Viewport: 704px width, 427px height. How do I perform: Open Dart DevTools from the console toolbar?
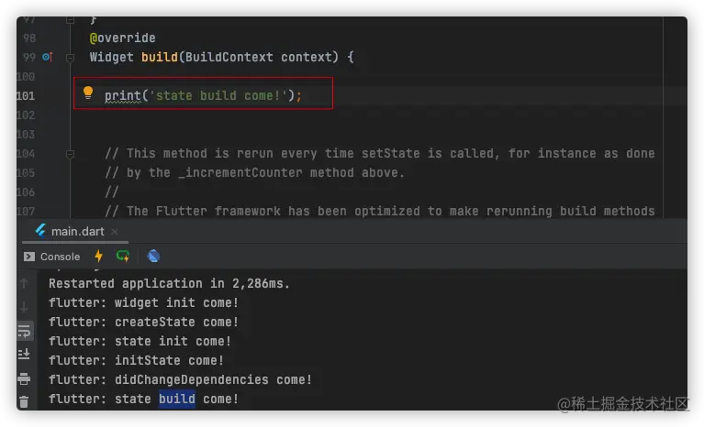(x=153, y=257)
